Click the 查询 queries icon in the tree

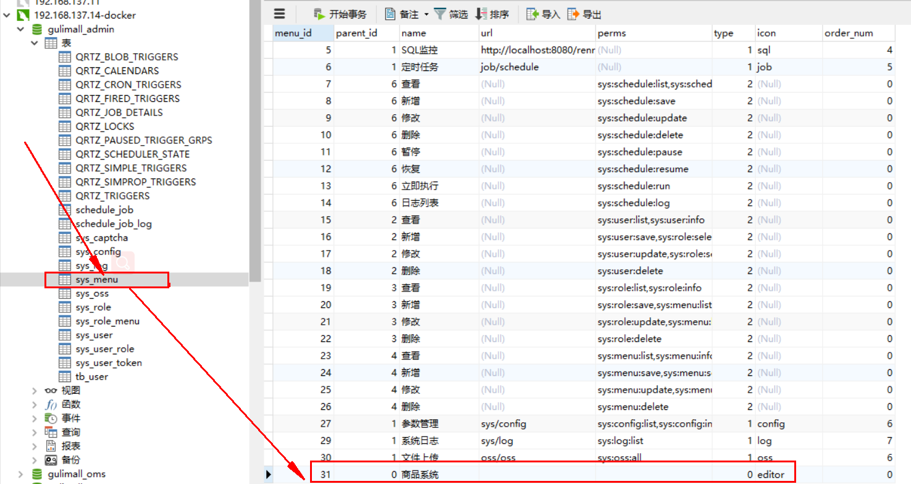pos(51,432)
